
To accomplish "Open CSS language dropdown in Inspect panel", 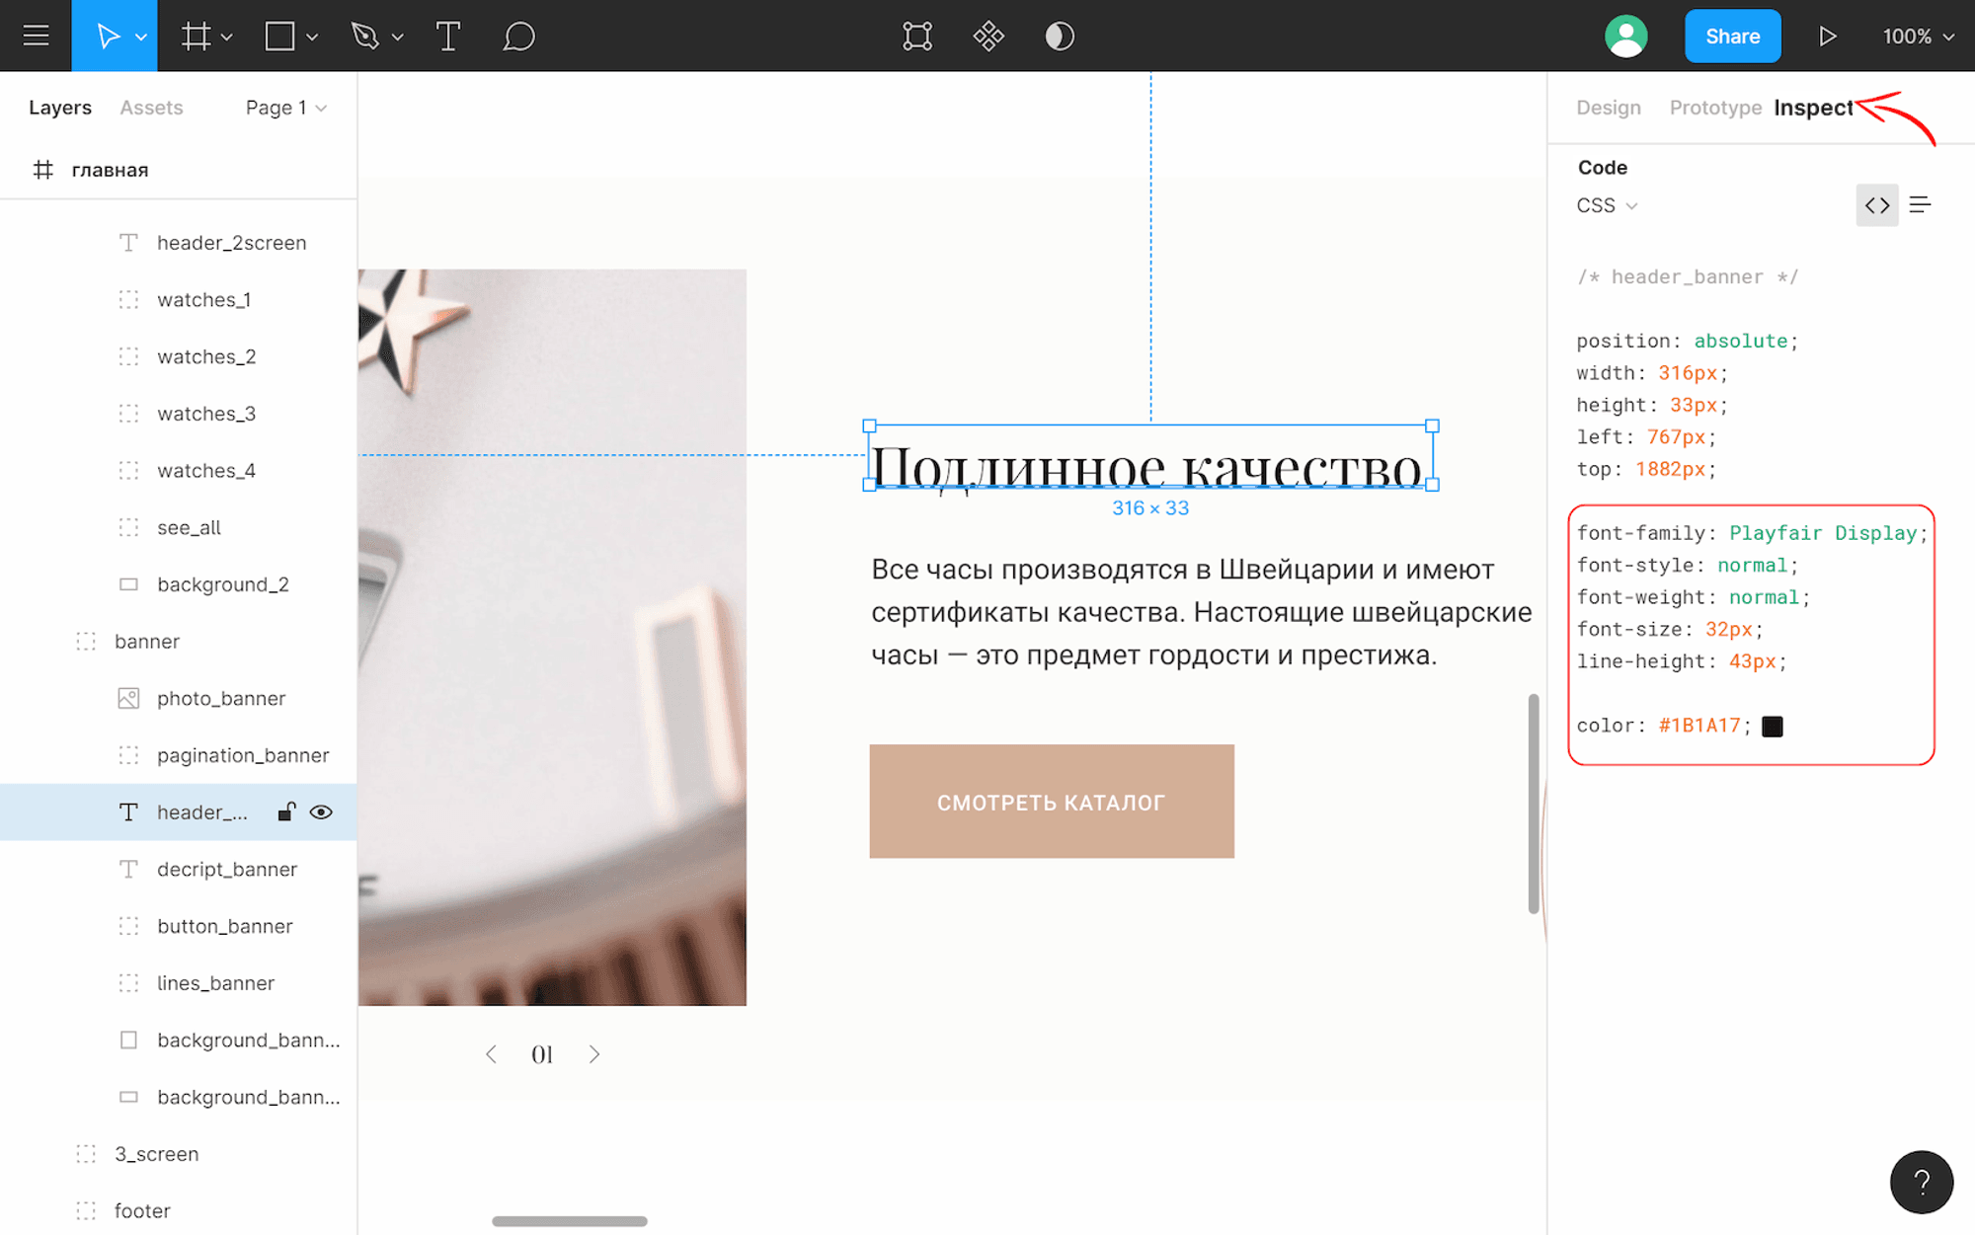I will pos(1608,205).
